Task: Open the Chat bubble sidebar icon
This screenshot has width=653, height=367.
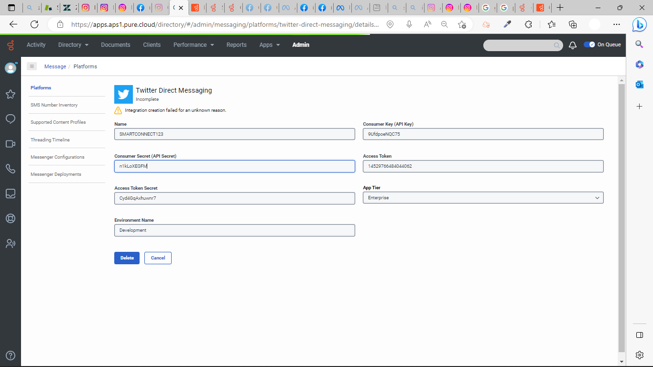Action: pyautogui.click(x=11, y=119)
